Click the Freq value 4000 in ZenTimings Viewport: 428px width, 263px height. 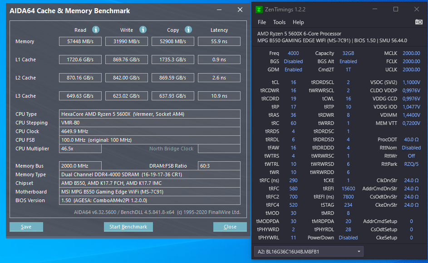293,53
